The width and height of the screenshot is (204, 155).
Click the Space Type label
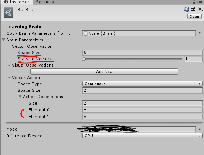(x=30, y=84)
